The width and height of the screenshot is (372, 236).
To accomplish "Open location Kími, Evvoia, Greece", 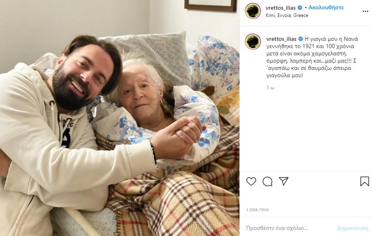I will pos(287,15).
